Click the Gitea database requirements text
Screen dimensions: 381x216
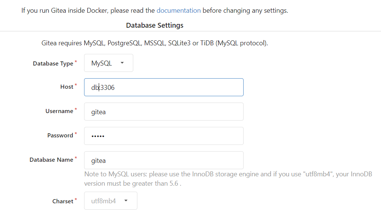click(155, 43)
